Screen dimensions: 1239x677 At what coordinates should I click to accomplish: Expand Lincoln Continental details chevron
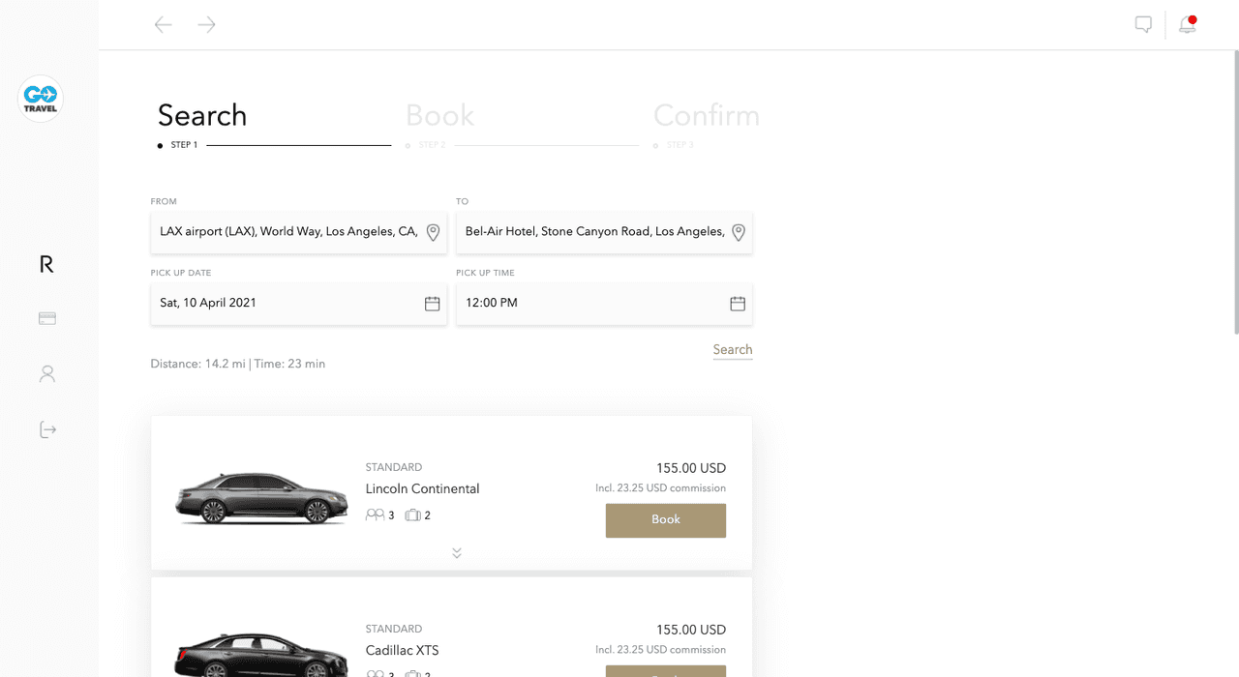(456, 553)
